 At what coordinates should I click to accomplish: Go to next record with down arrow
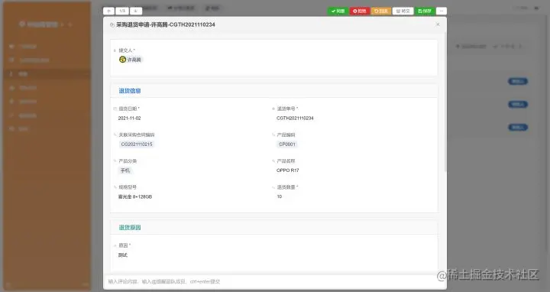(x=136, y=11)
